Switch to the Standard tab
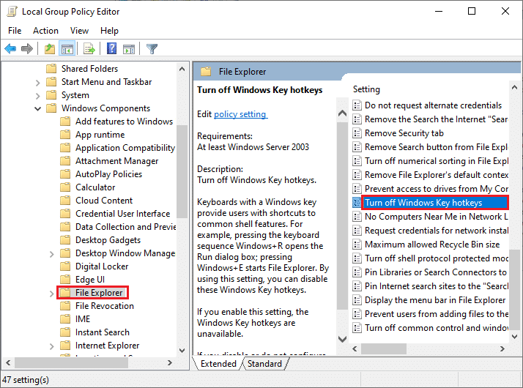The height and width of the screenshot is (388, 523). (x=264, y=364)
